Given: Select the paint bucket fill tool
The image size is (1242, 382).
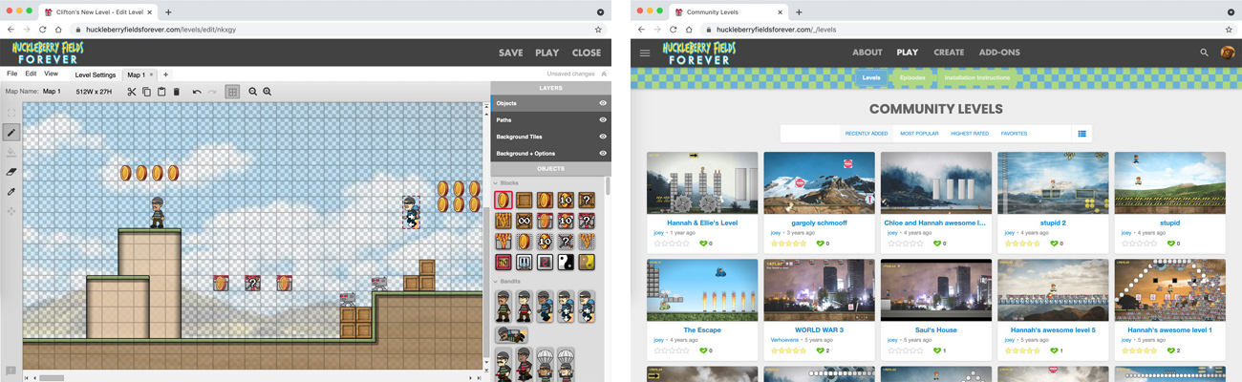Looking at the screenshot, I should pos(11,152).
